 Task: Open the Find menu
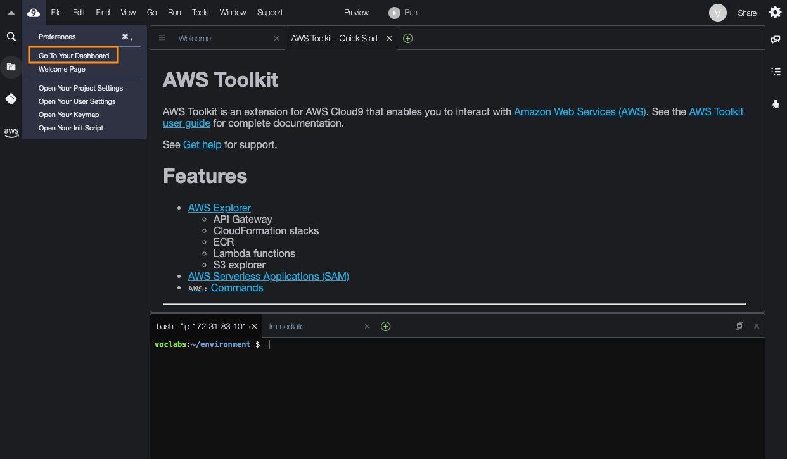pos(103,13)
